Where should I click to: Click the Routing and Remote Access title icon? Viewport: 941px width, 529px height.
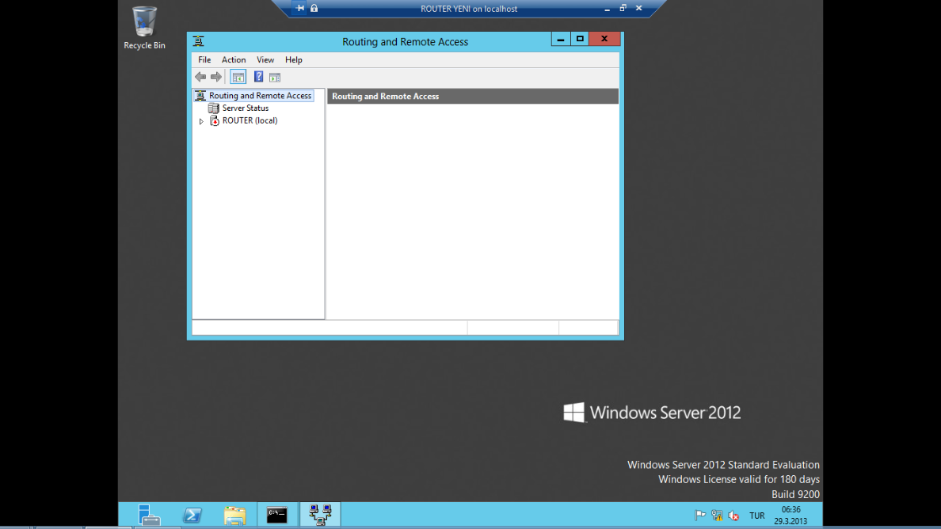point(199,41)
